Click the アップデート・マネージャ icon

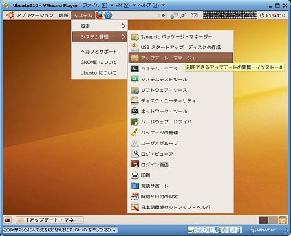(x=135, y=58)
